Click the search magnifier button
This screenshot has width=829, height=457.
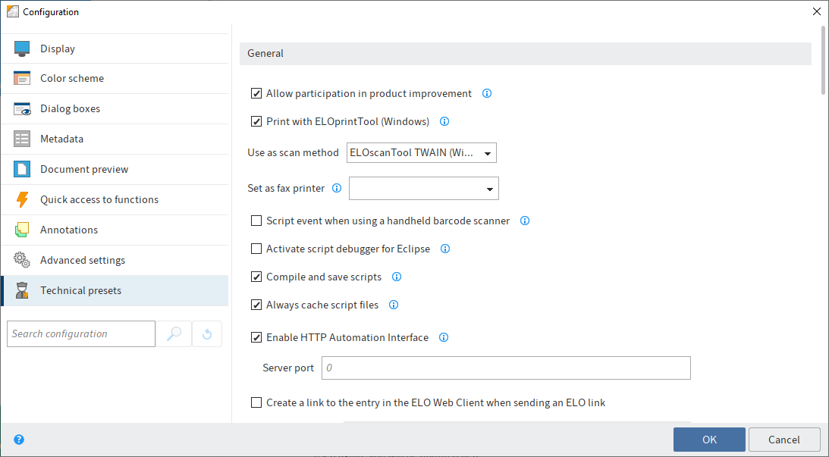click(x=174, y=333)
